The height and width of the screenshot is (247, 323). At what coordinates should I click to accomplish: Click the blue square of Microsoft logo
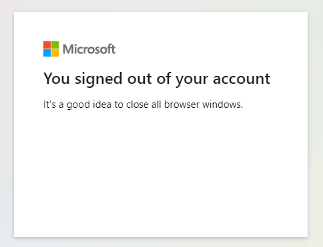[x=47, y=53]
